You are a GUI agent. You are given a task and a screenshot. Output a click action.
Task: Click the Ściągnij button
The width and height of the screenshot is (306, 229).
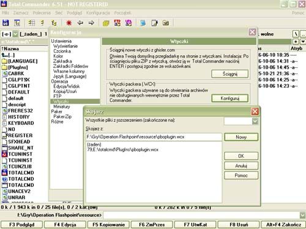pos(230,74)
